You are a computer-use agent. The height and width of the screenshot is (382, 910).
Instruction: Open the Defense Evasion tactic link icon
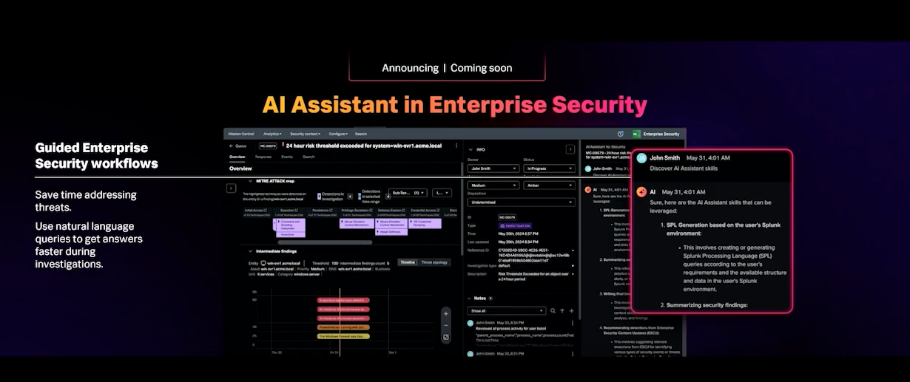pyautogui.click(x=405, y=210)
